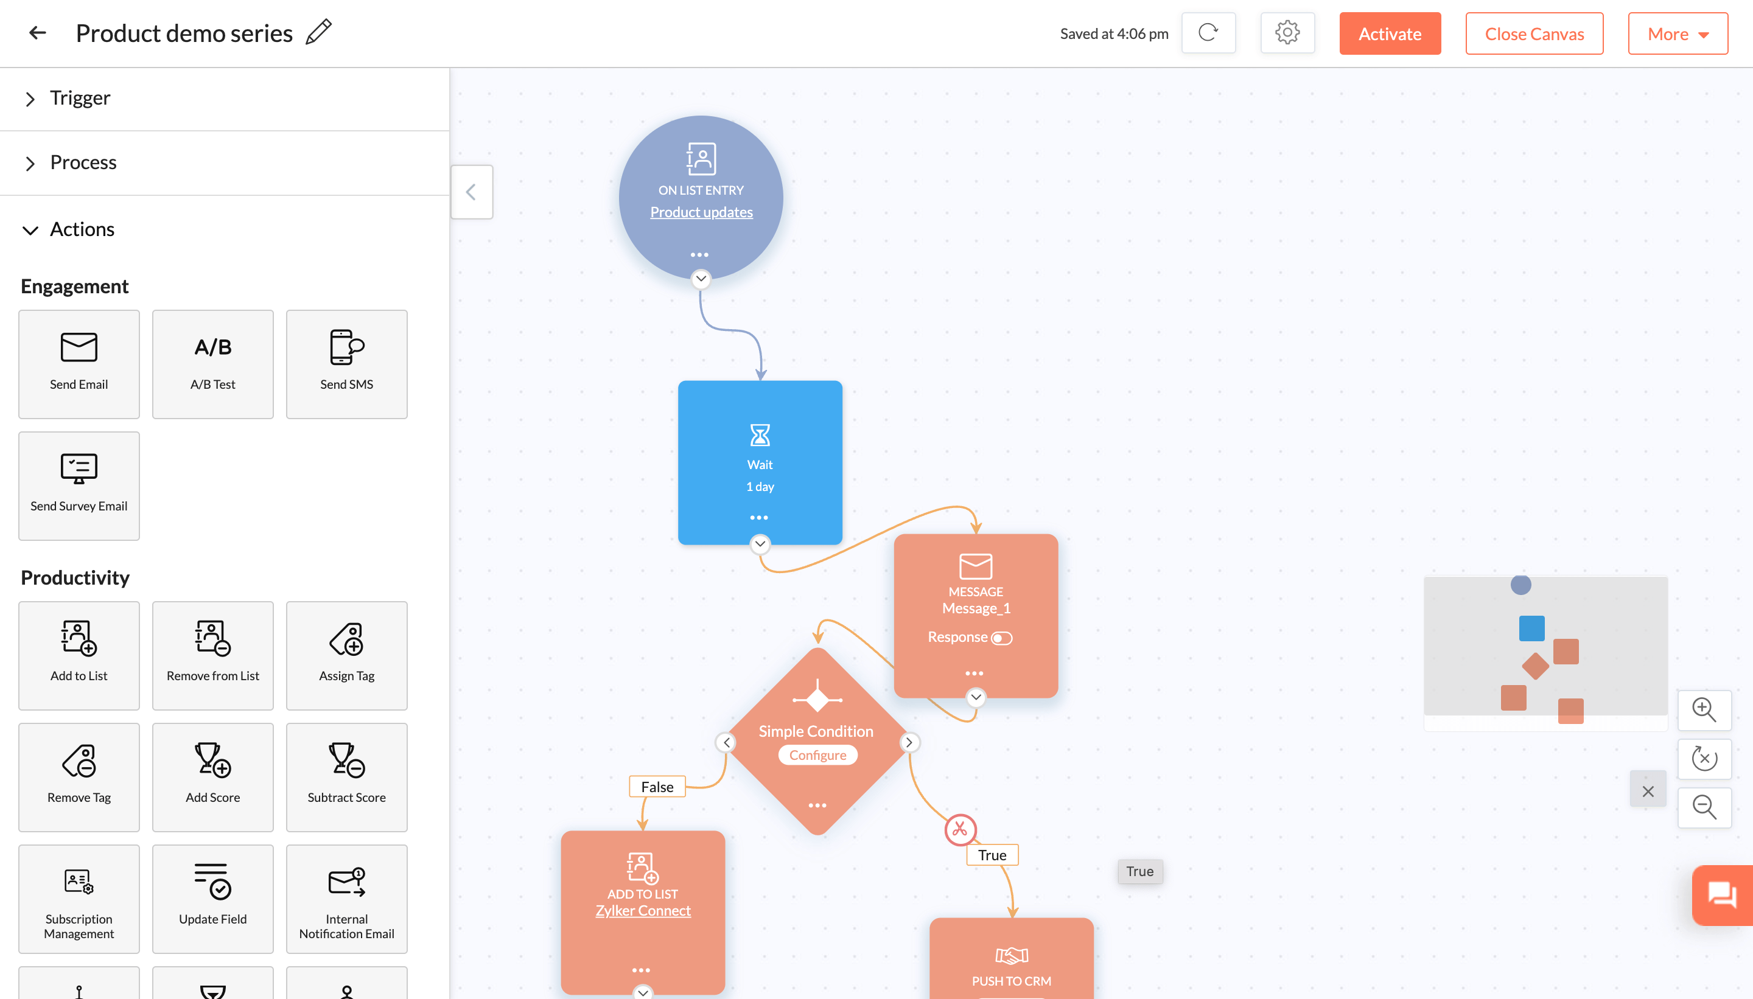
Task: Select the Assign Tag action
Action: [x=346, y=655]
